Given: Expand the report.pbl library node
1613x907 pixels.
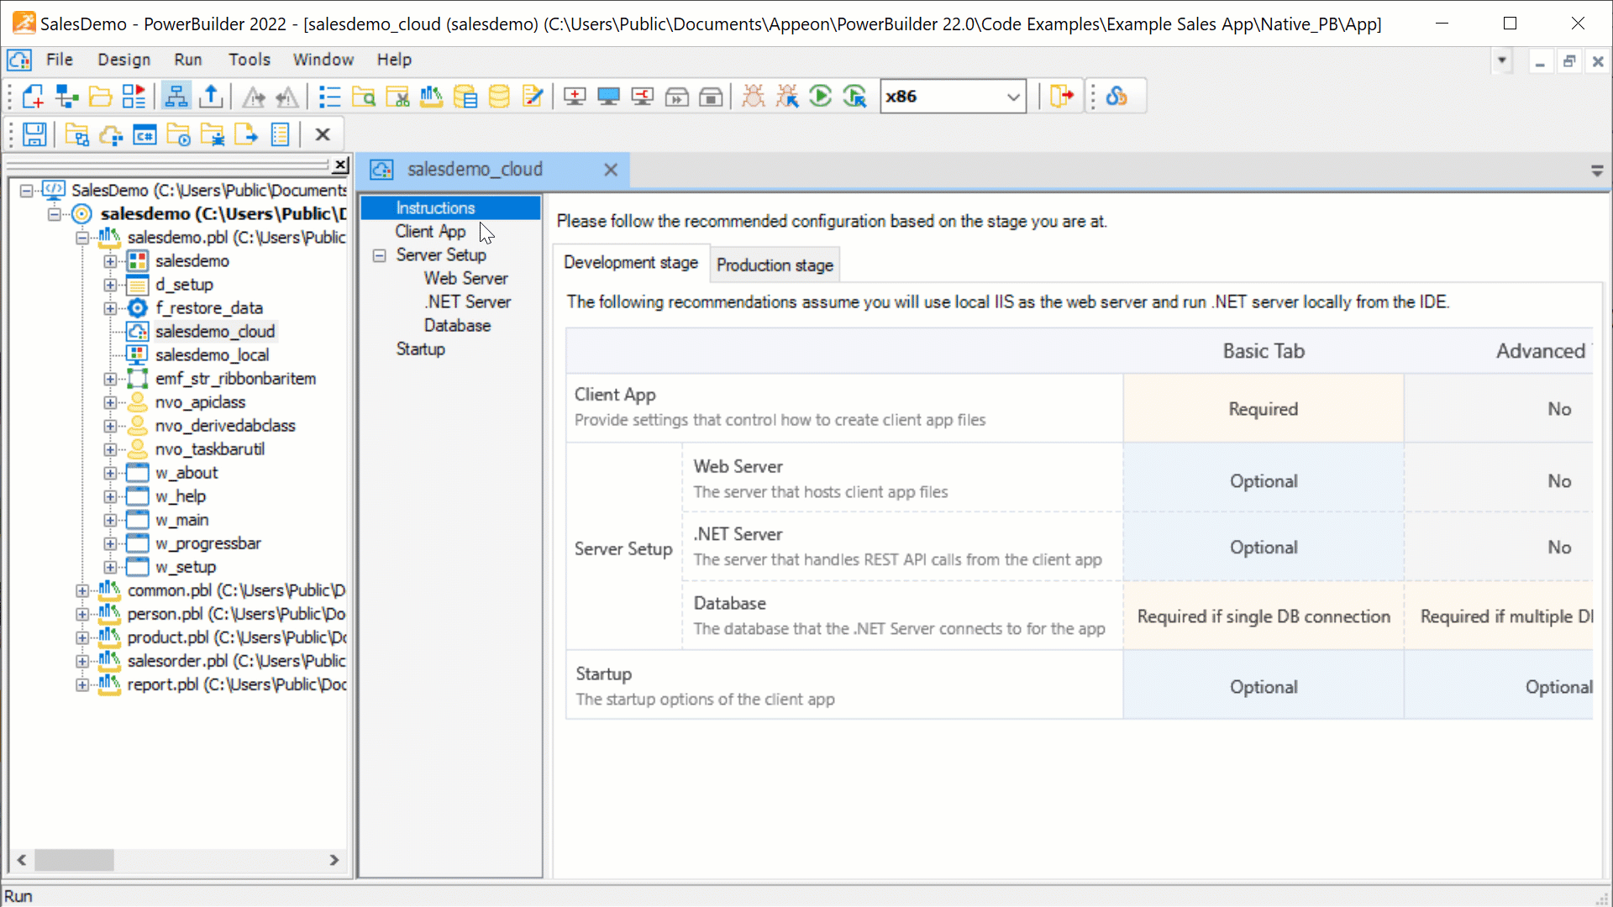Looking at the screenshot, I should point(82,684).
